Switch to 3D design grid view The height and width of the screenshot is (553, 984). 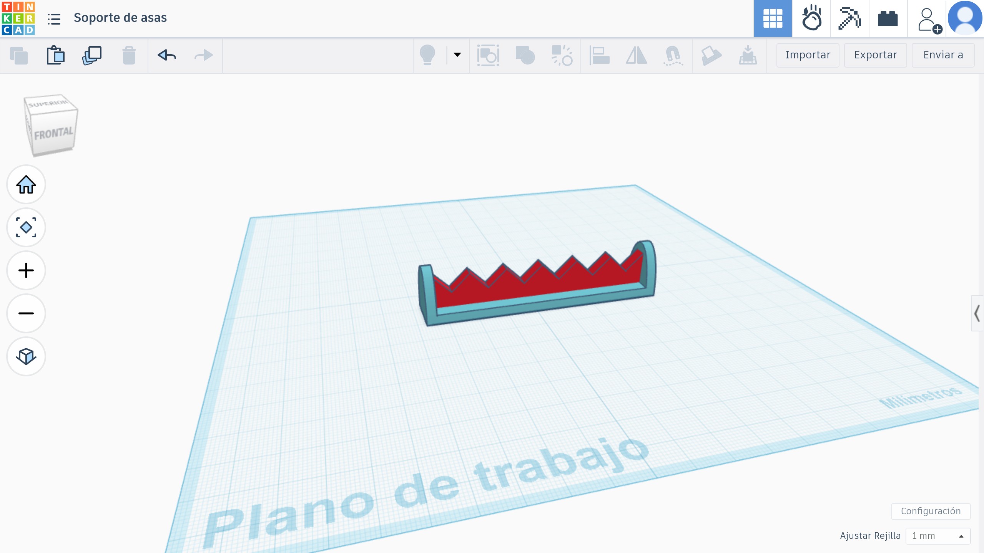773,18
